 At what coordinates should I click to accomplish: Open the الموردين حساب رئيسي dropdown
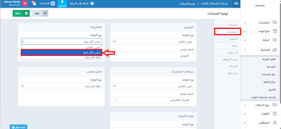pos(154,56)
